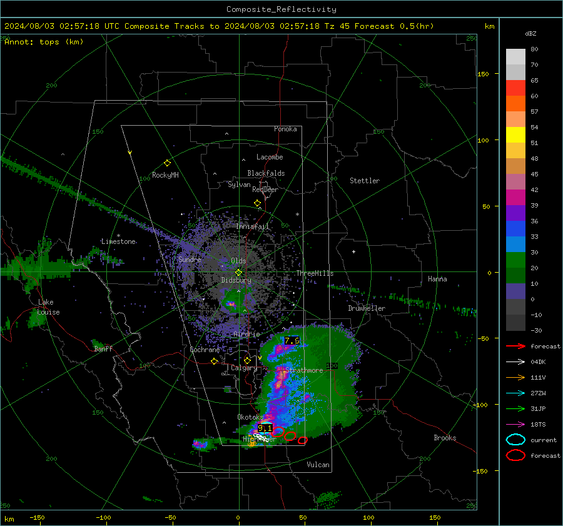Click the cyan current ellipse legend icon
The image size is (563, 526).
[515, 440]
